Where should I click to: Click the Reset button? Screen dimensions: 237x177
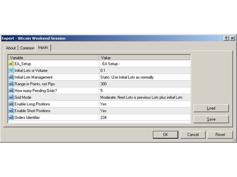220,135
